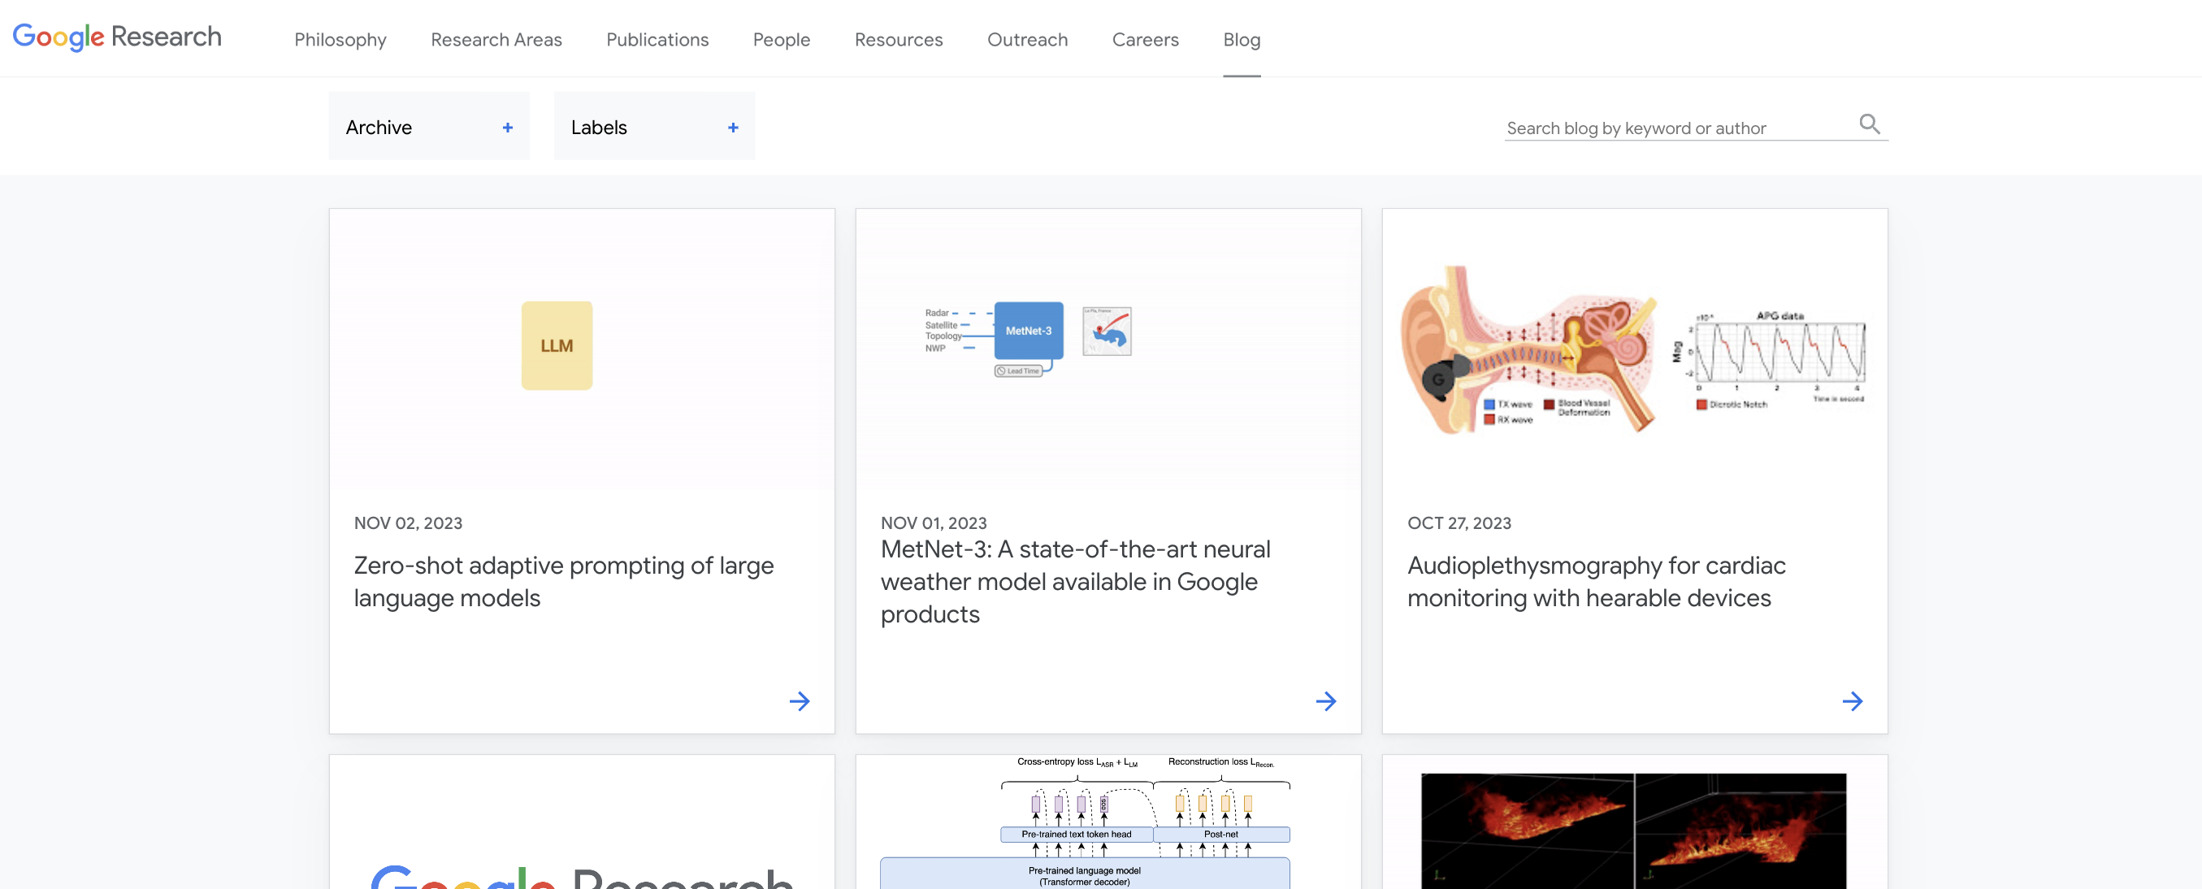Viewport: 2202px width, 889px height.
Task: Click the pre-trained language model diagram thumbnail
Action: [x=1108, y=822]
